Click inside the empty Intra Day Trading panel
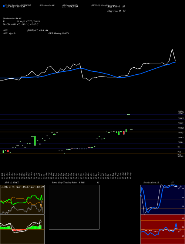185x244 pixels. [x=74, y=207]
